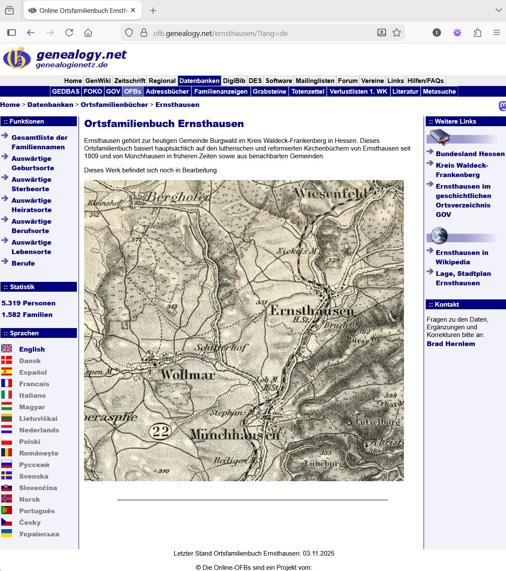Viewport: 506px width, 571px height.
Task: Click the Brad Hernlem contact link
Action: click(x=450, y=344)
